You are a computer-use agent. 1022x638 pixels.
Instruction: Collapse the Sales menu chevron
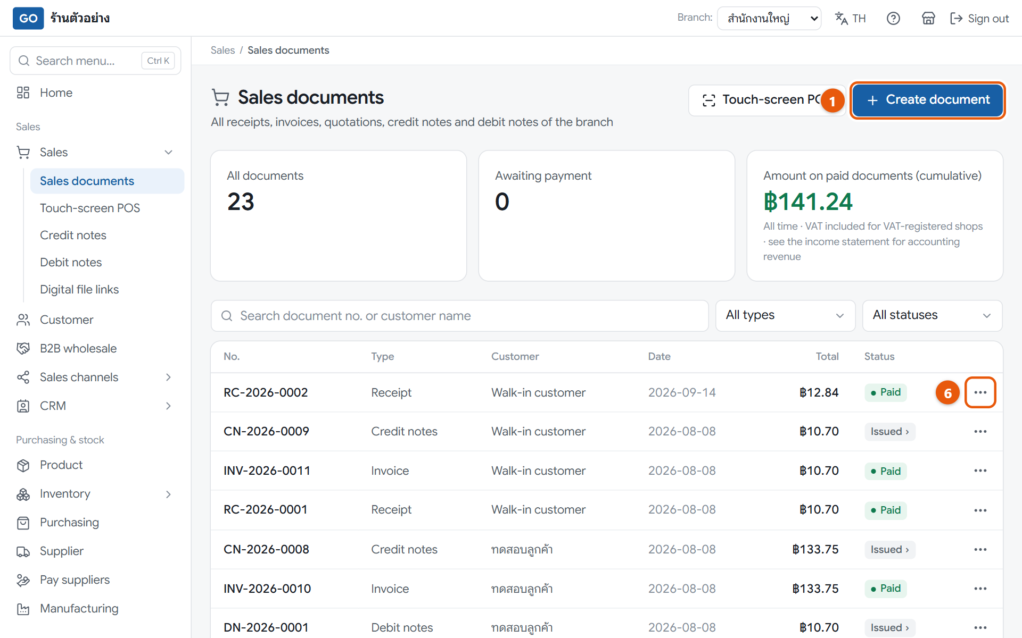click(x=168, y=152)
